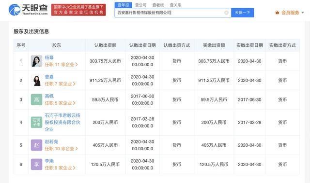Select 李娟's 认缴出资额 cell 120.5万人民币
The height and width of the screenshot is (183, 310).
point(105,165)
